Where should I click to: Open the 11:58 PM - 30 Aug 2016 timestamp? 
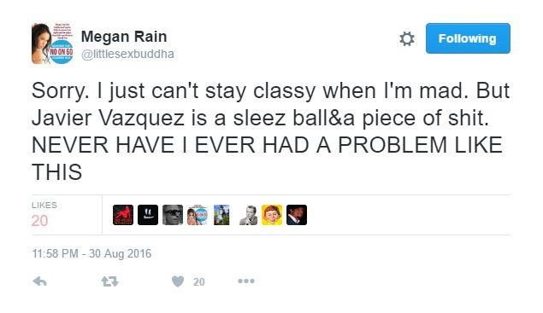(x=91, y=253)
